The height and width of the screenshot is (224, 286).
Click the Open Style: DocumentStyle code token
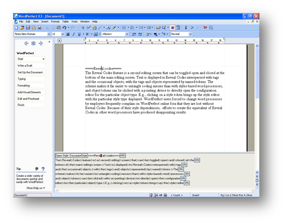point(71,156)
